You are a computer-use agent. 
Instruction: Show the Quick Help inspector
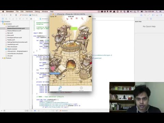click(151, 19)
